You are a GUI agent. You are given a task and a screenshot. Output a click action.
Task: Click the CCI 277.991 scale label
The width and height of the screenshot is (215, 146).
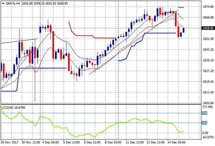pos(208,107)
